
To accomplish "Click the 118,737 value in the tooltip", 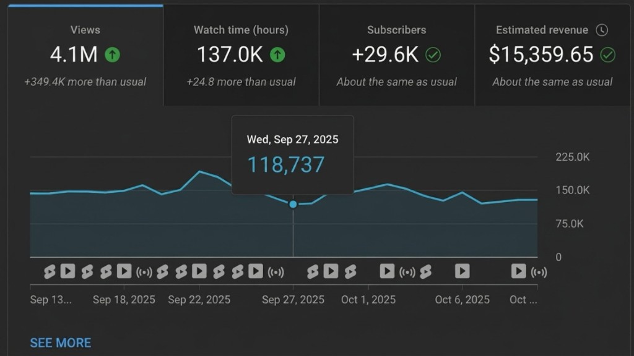I will coord(286,164).
